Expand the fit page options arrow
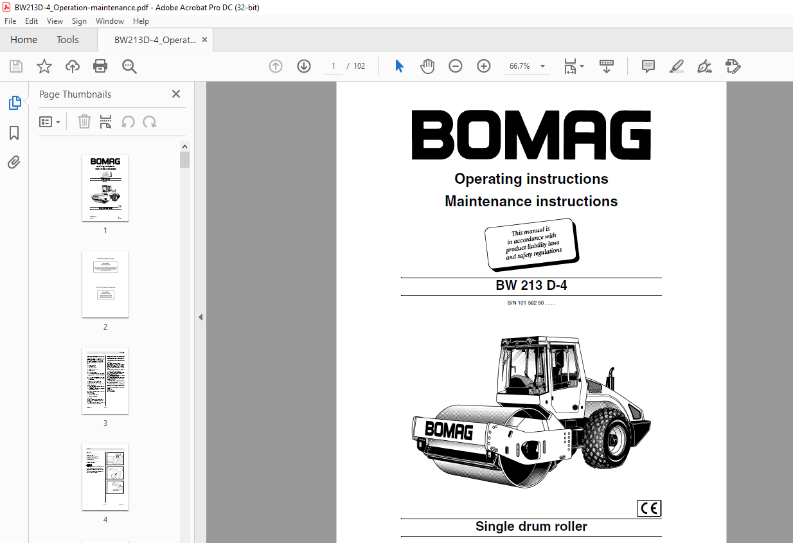 coord(582,66)
